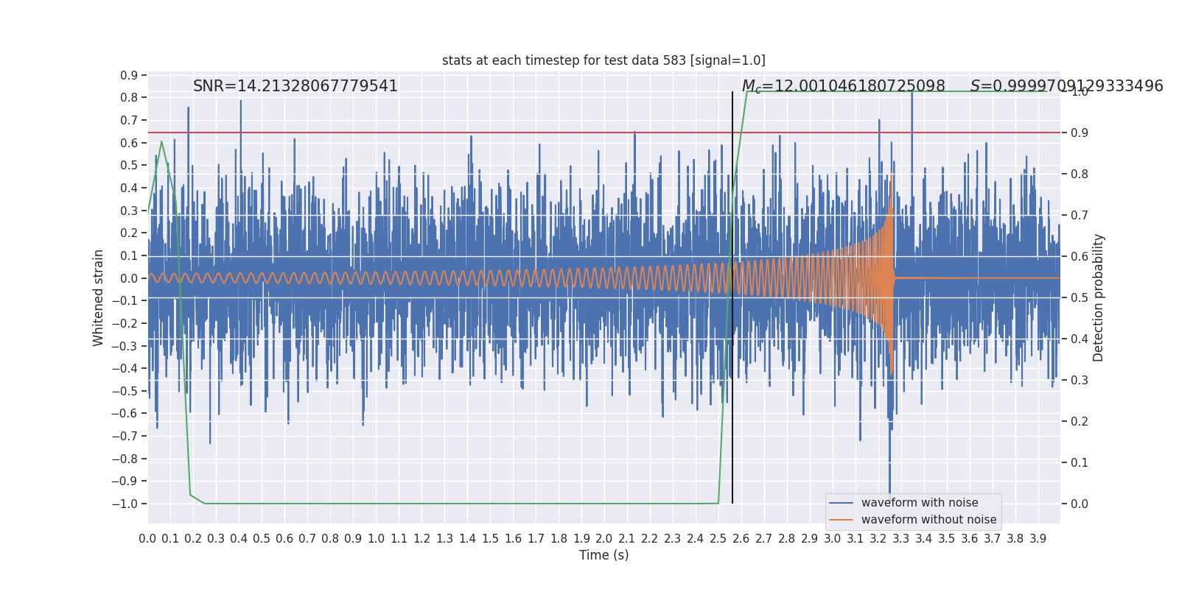Click the 0.0 tick on the strain axis
This screenshot has height=589, width=1179.
click(x=128, y=278)
